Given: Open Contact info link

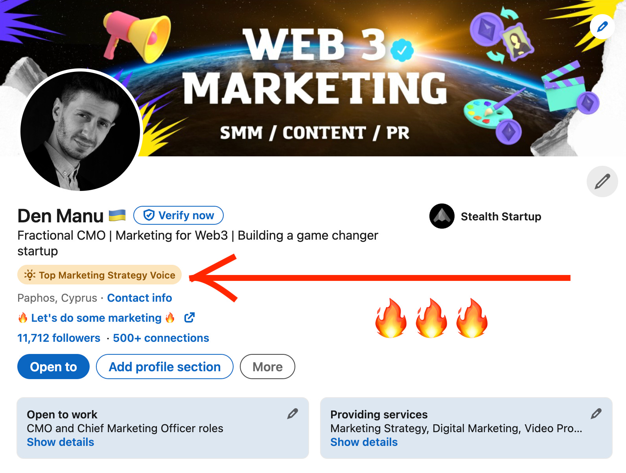Looking at the screenshot, I should 140,298.
